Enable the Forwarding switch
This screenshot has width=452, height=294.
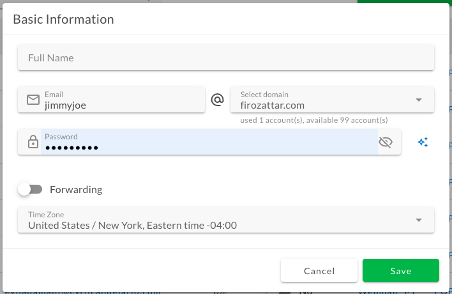coord(30,189)
